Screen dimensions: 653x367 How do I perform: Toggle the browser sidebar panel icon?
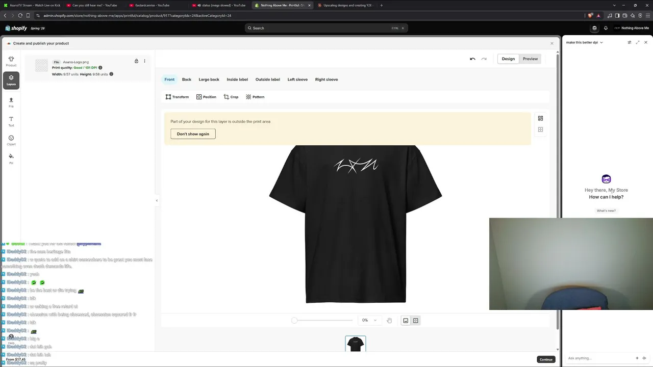pyautogui.click(x=617, y=15)
